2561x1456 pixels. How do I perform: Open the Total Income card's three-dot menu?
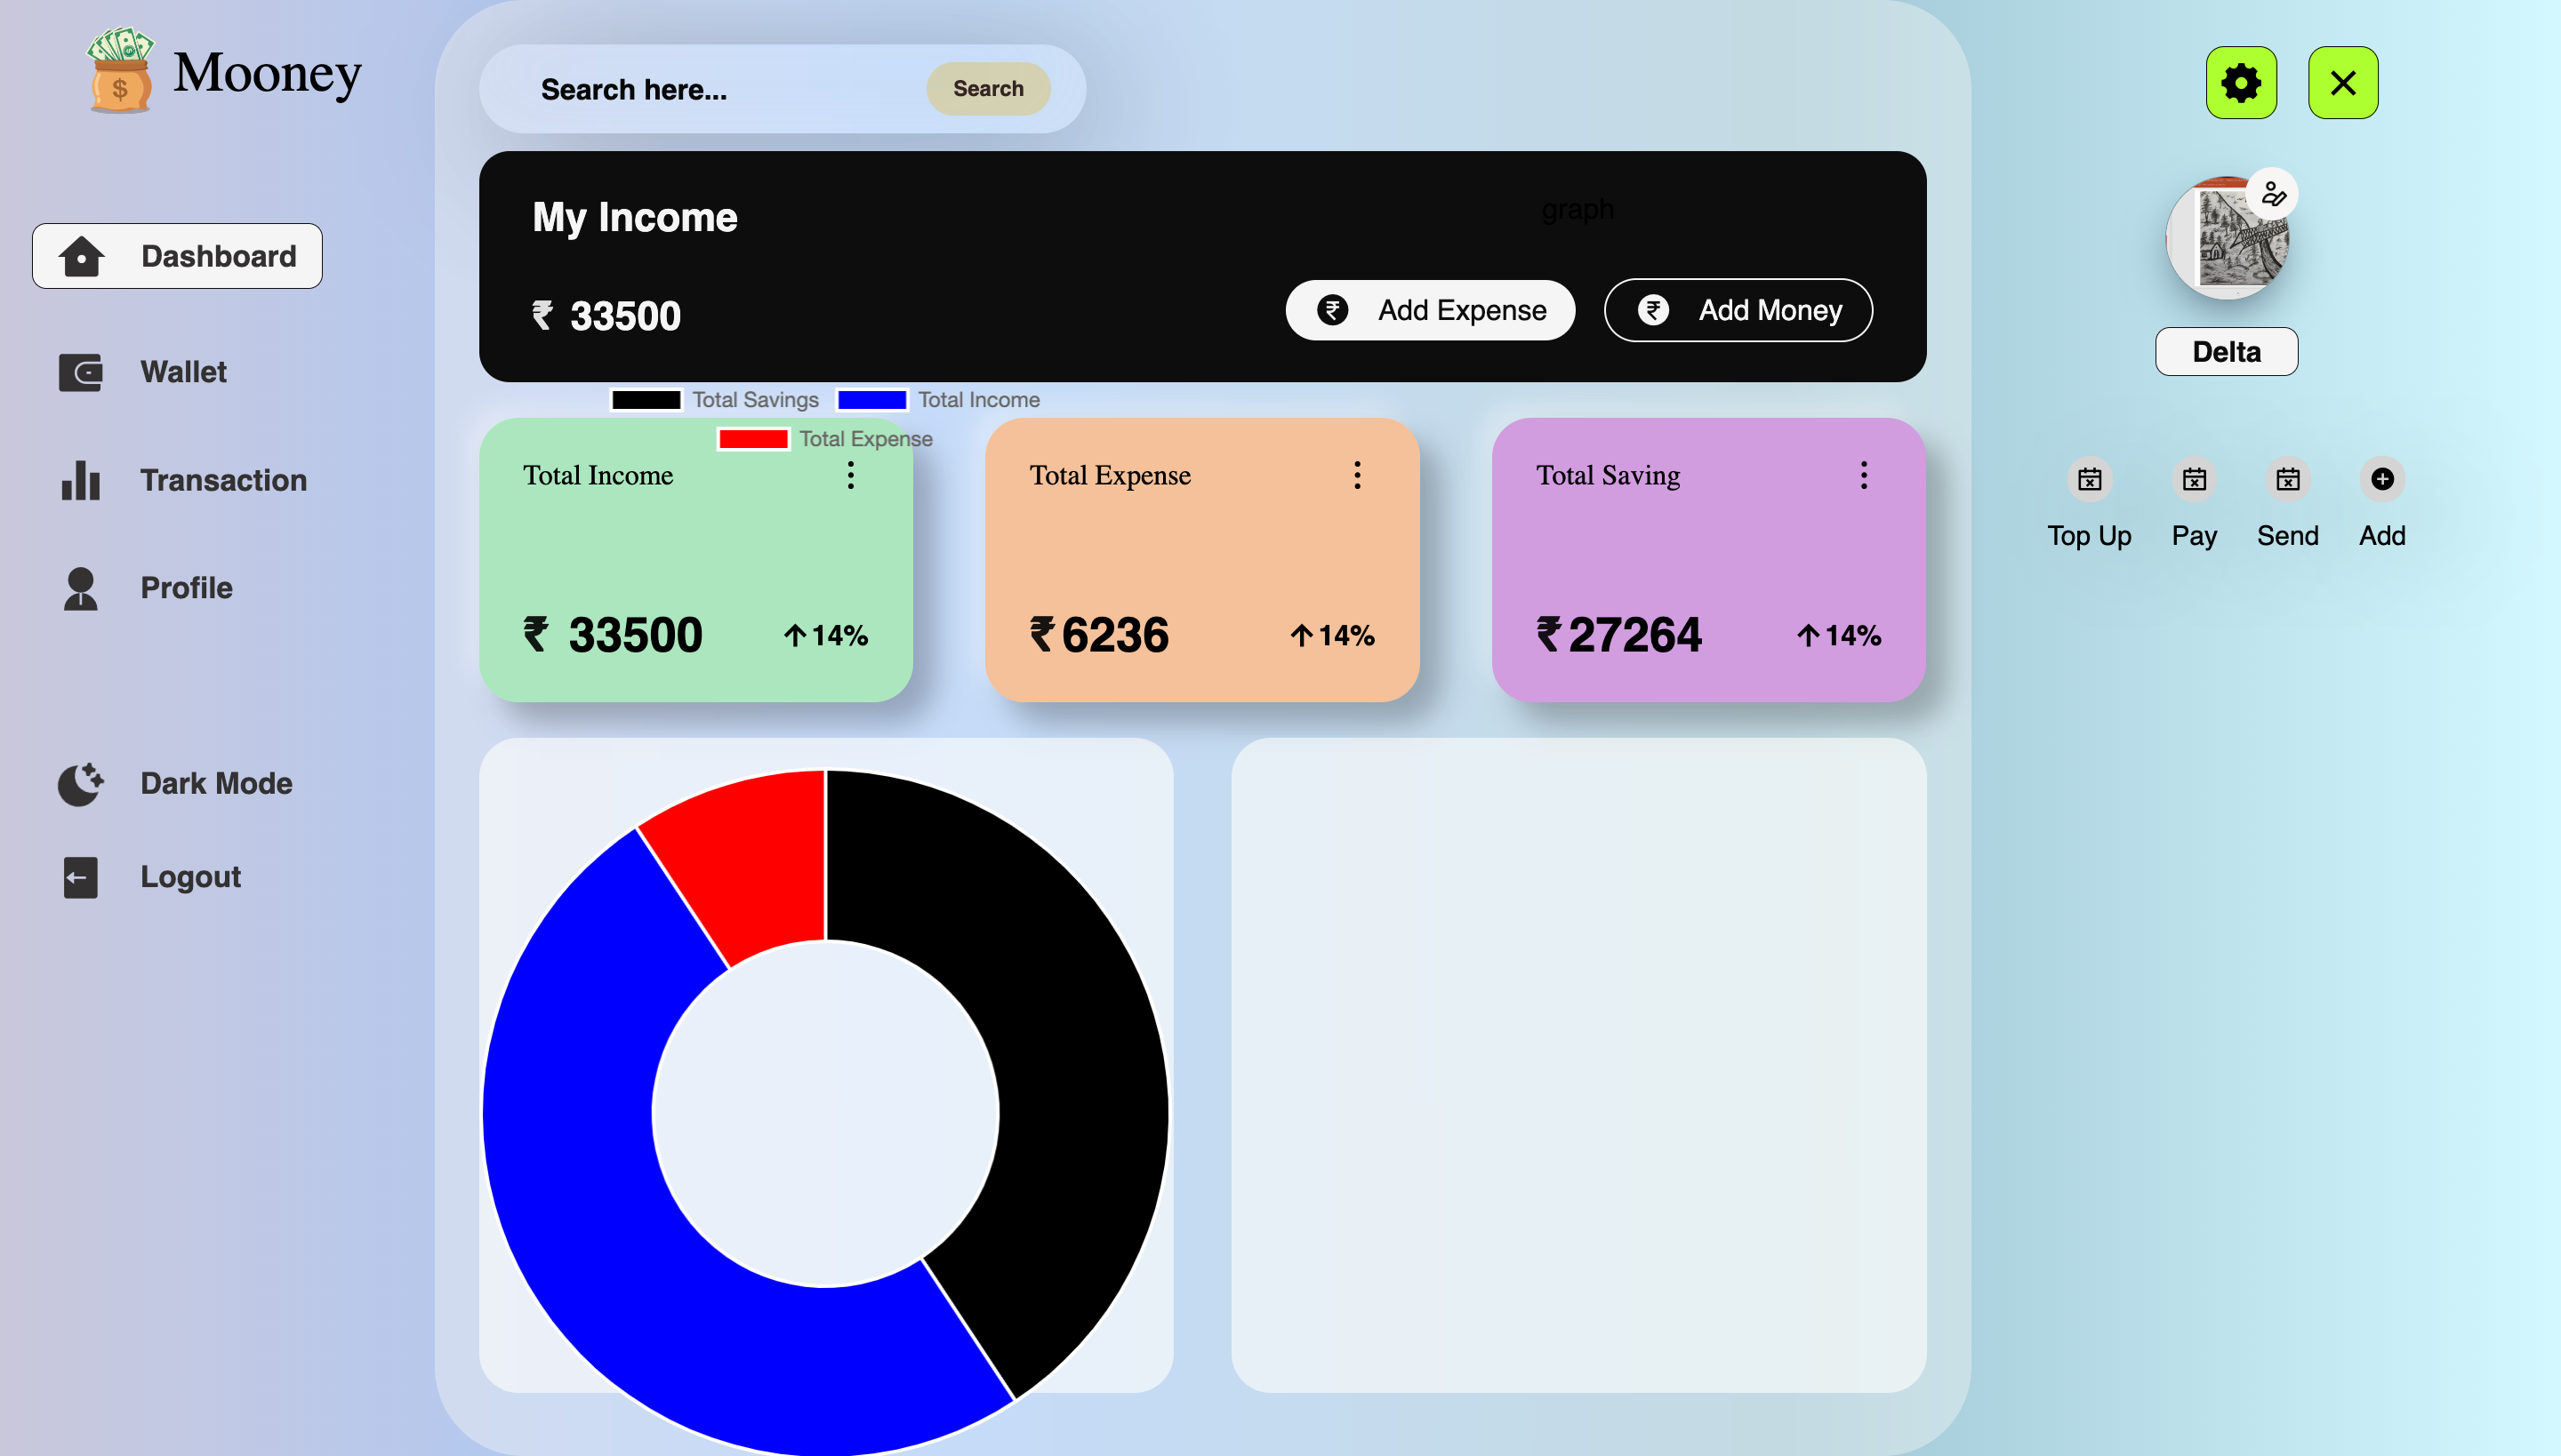(x=850, y=475)
